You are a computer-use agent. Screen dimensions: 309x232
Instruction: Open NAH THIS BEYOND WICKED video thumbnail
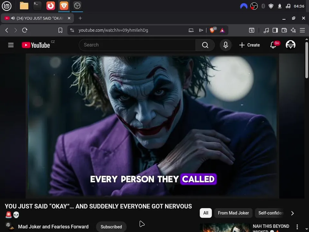225,228
